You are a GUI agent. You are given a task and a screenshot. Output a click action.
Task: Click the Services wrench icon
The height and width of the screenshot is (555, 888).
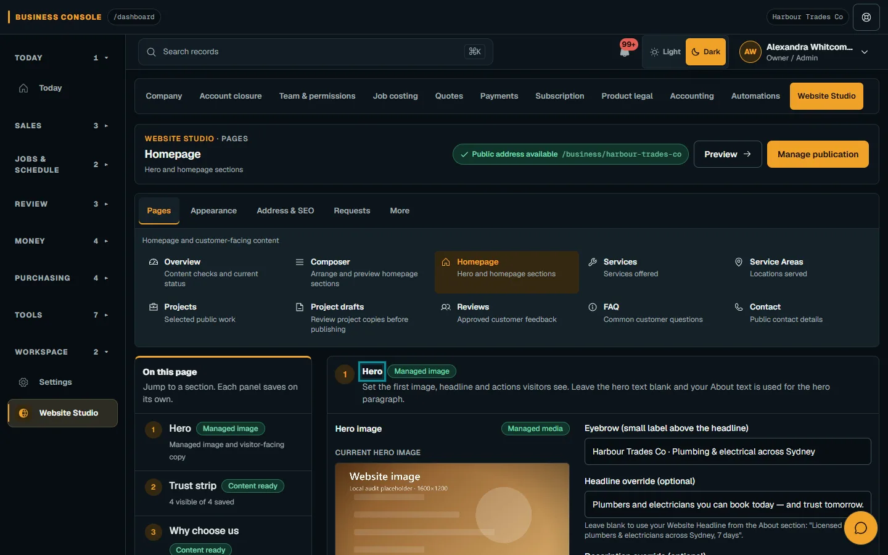click(593, 262)
